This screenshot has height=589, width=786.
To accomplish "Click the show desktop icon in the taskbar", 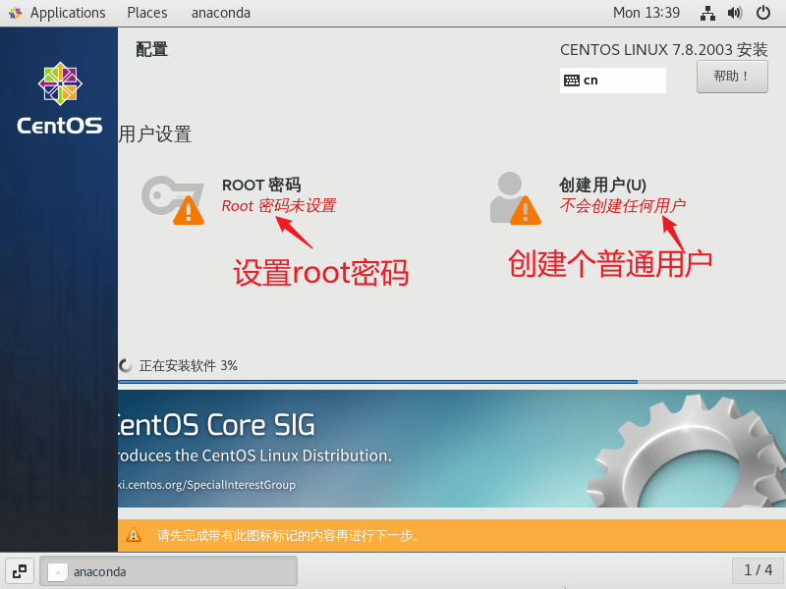I will coord(20,570).
